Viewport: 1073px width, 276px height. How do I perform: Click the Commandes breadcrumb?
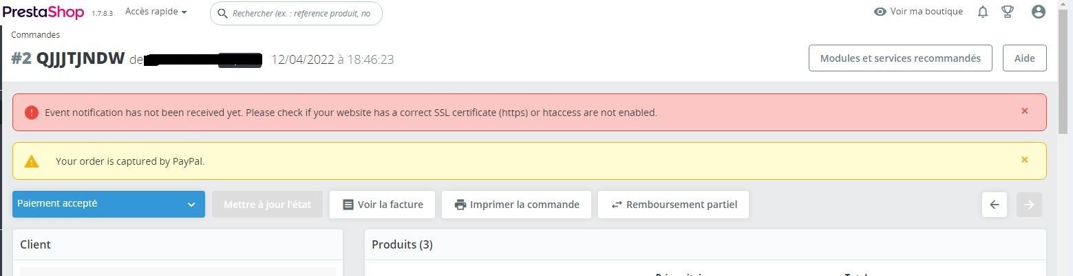[35, 34]
